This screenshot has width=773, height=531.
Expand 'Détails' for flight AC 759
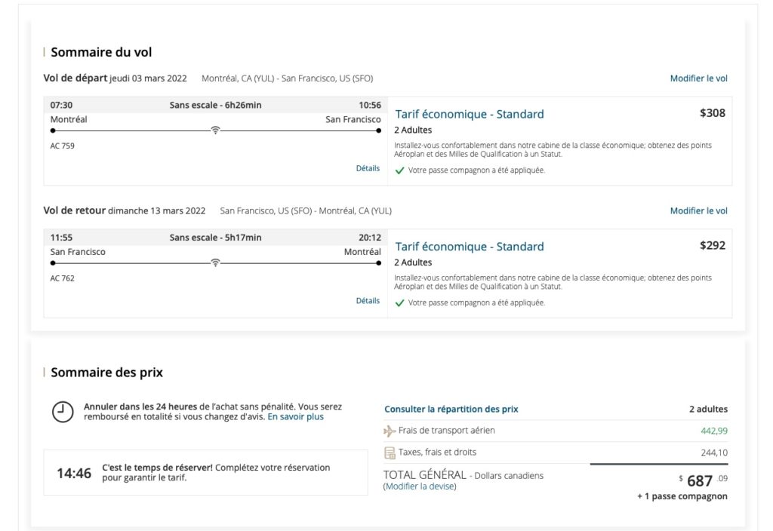pyautogui.click(x=368, y=168)
